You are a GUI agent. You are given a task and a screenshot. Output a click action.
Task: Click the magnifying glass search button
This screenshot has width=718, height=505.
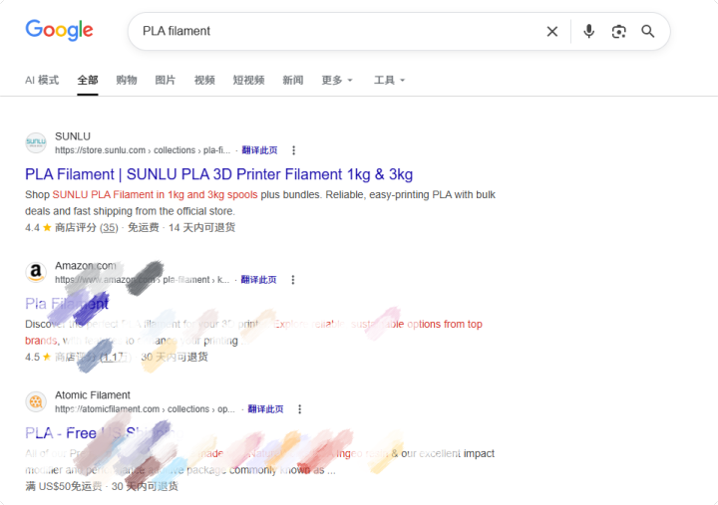[647, 32]
